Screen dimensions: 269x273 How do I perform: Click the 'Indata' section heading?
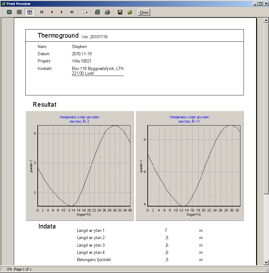pos(47,226)
